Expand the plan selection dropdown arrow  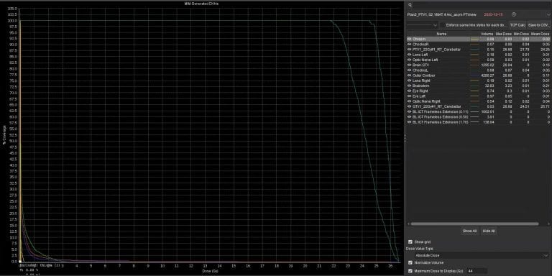click(548, 15)
